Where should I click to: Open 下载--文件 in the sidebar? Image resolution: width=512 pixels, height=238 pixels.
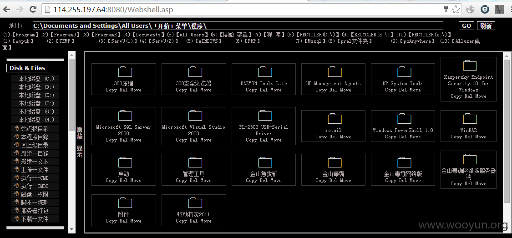(35, 218)
